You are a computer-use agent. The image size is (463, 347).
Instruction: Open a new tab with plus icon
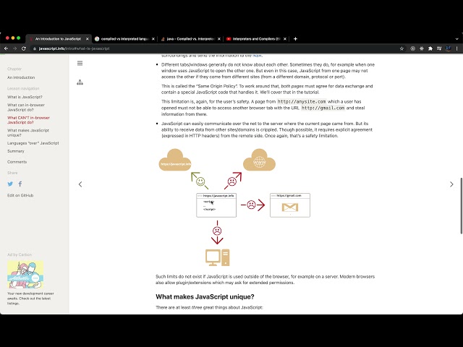tap(295, 38)
